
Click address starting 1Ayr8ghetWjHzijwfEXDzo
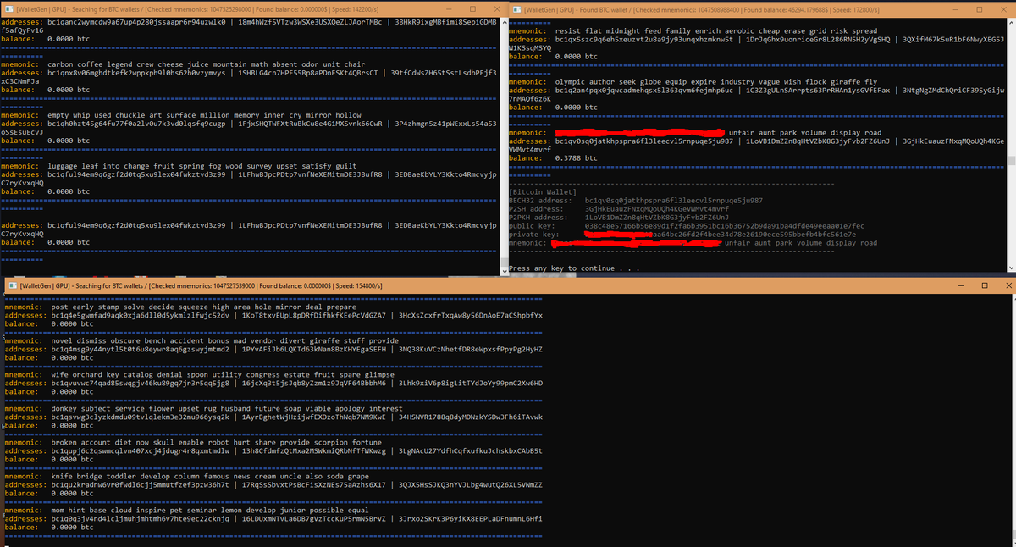pos(314,417)
